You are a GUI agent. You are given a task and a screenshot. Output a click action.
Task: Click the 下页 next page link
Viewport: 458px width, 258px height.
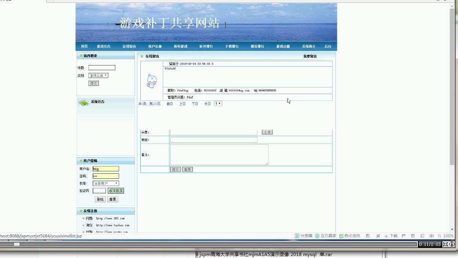pyautogui.click(x=195, y=104)
